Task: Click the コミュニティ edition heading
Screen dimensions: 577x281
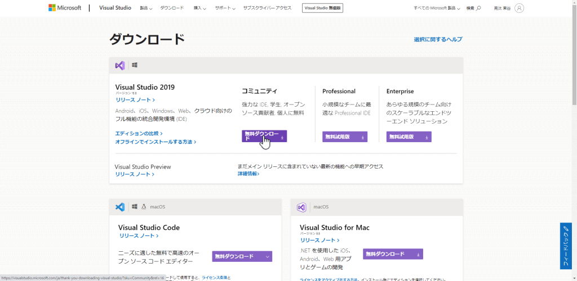Action: click(x=259, y=91)
